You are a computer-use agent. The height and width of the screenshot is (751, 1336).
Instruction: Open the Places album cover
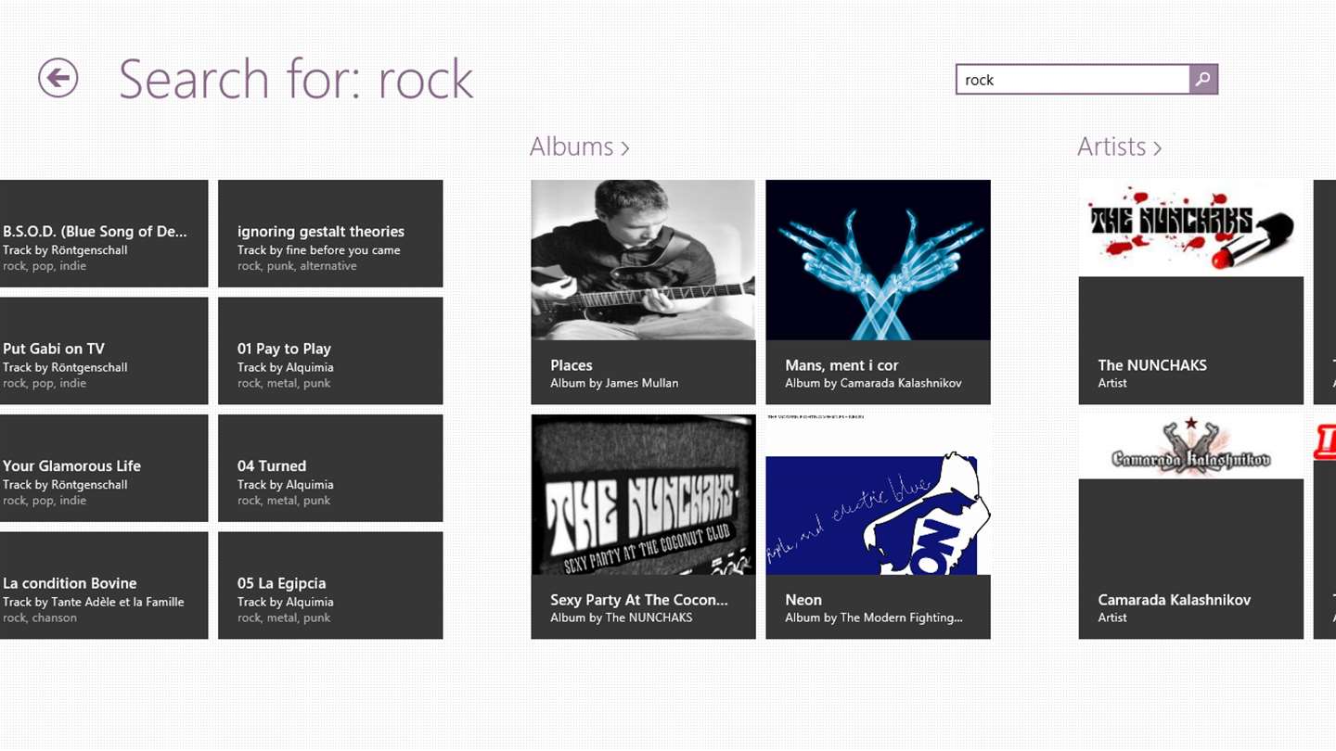pos(643,260)
